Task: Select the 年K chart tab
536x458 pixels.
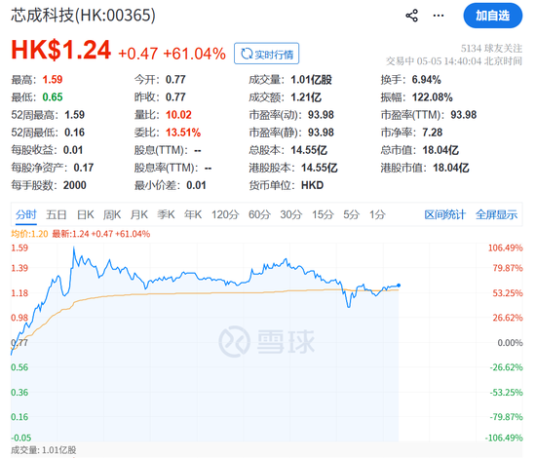Action: tap(193, 214)
